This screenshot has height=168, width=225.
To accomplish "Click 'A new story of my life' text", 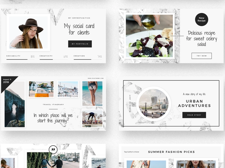I will click(x=194, y=94).
